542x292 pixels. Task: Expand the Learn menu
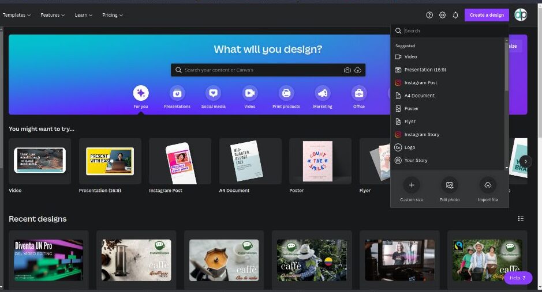(x=83, y=15)
